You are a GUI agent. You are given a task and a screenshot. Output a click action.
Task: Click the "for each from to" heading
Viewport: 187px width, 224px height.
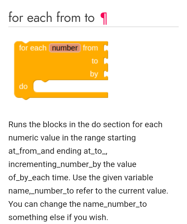point(51,17)
